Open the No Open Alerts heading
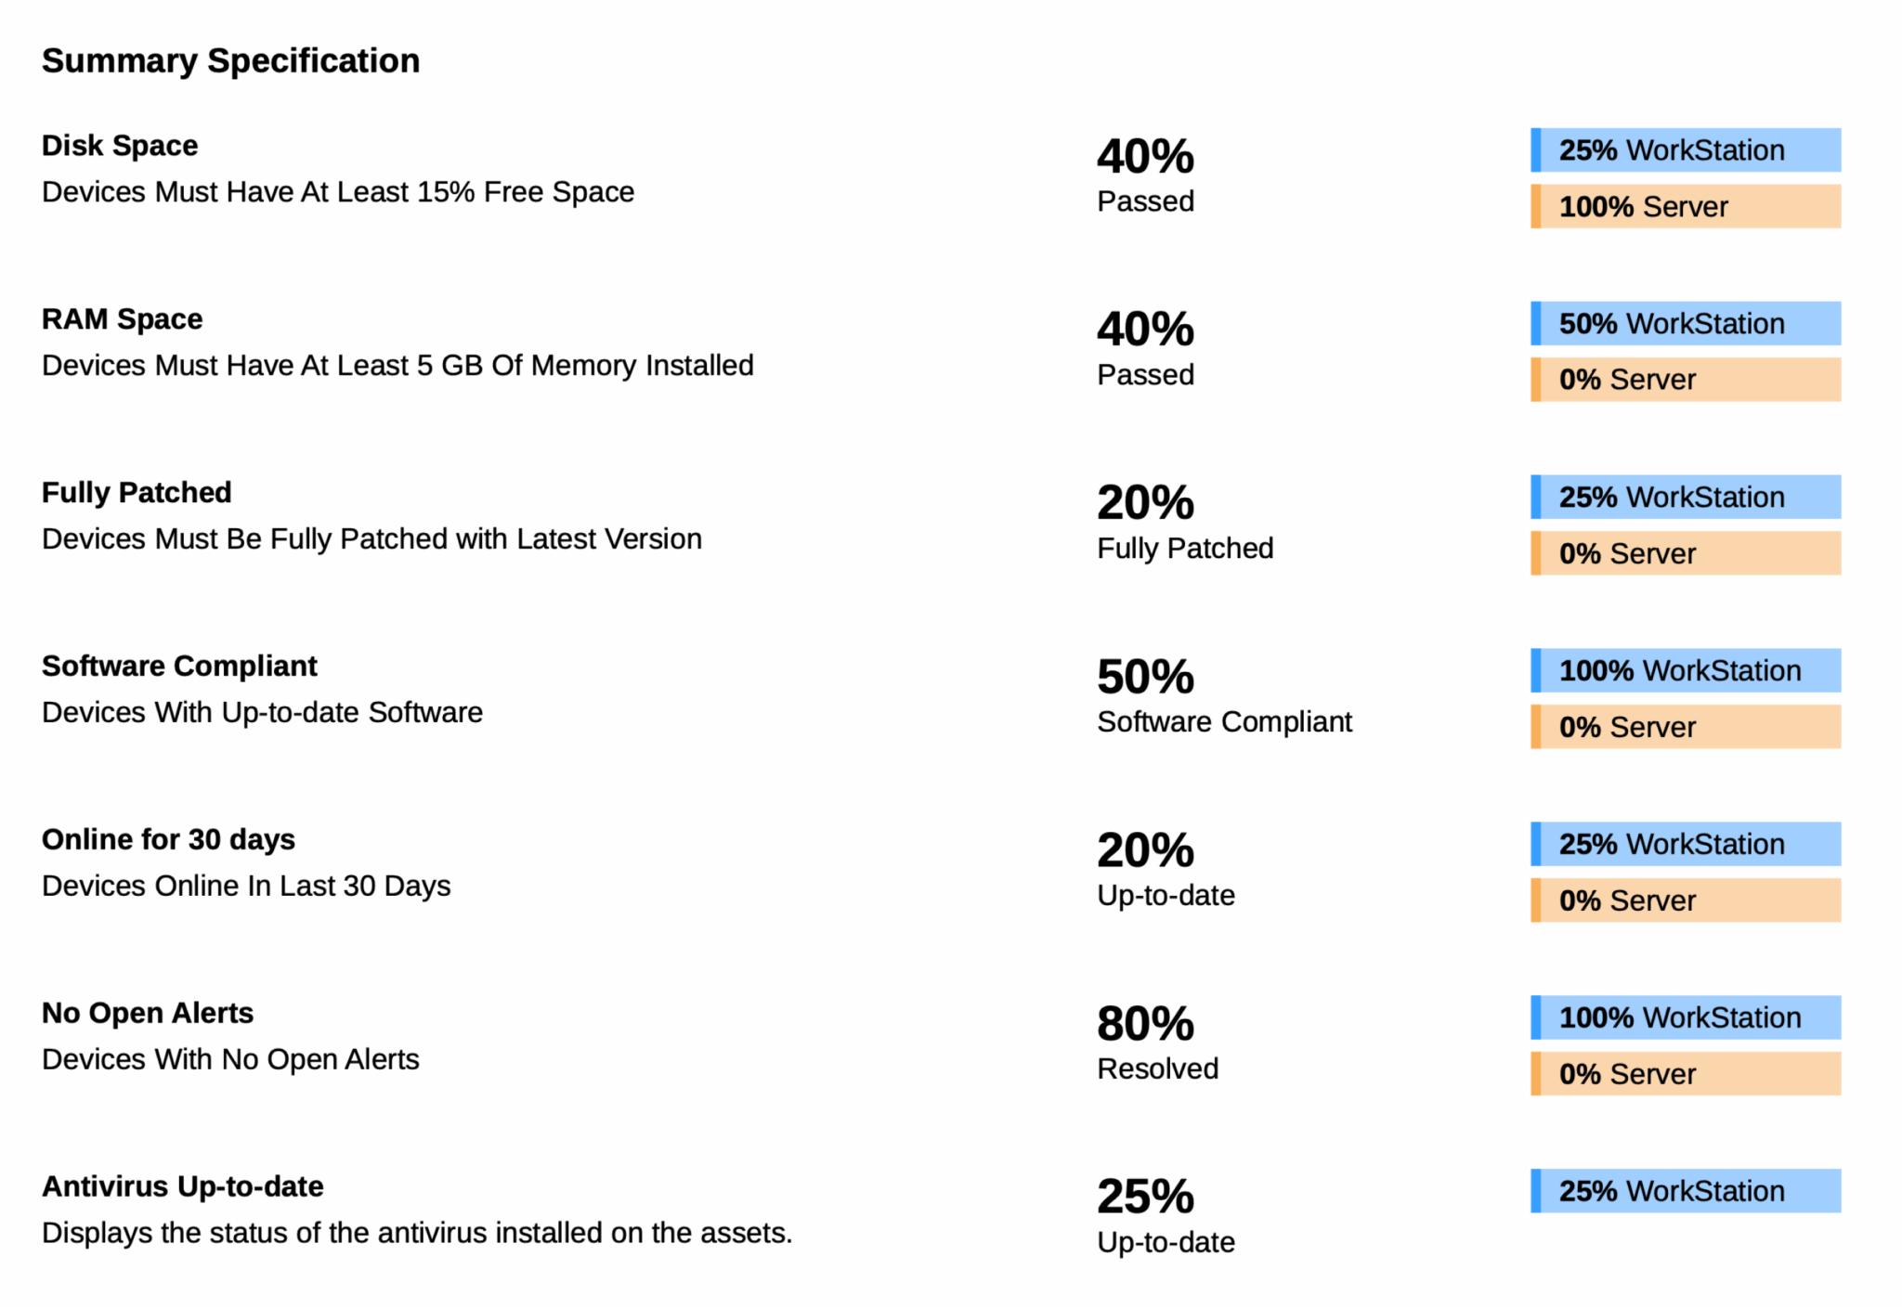The width and height of the screenshot is (1902, 1308). pyautogui.click(x=148, y=1014)
